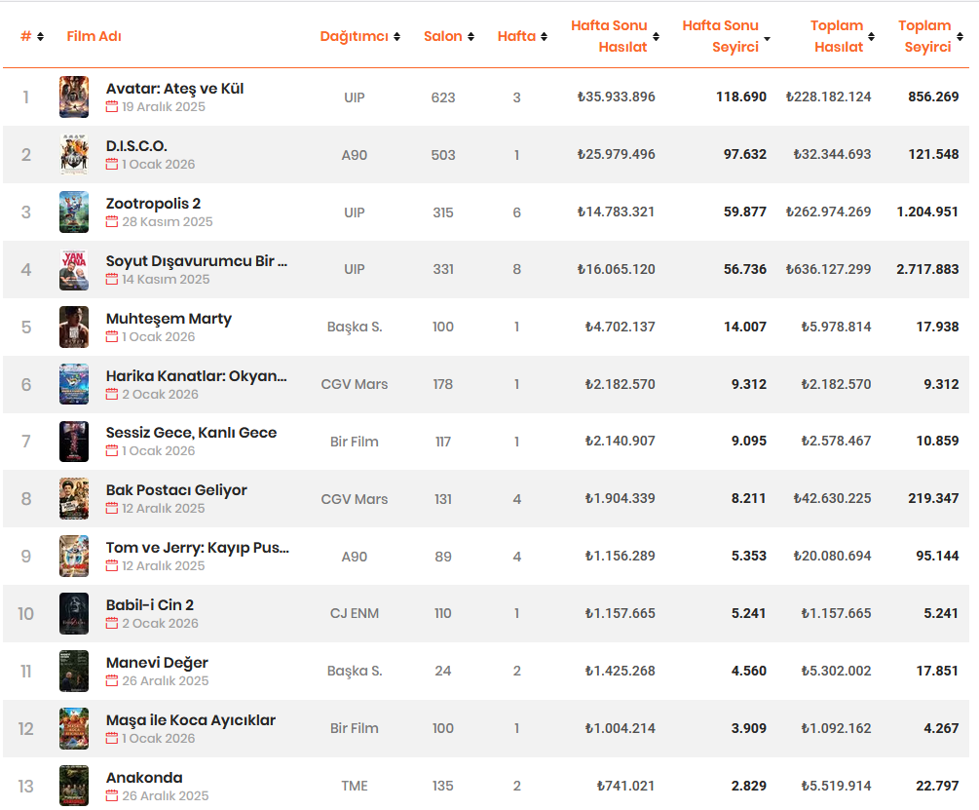The height and width of the screenshot is (810, 979).
Task: Sort by Salon column arrows
Action: pos(471,36)
